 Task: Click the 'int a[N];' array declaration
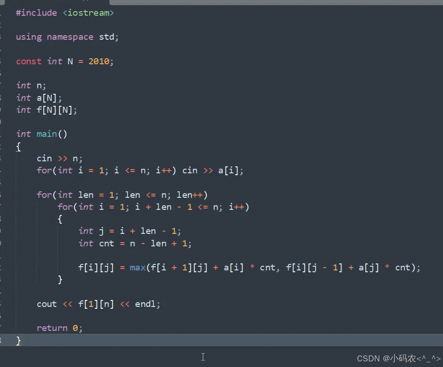(x=39, y=98)
